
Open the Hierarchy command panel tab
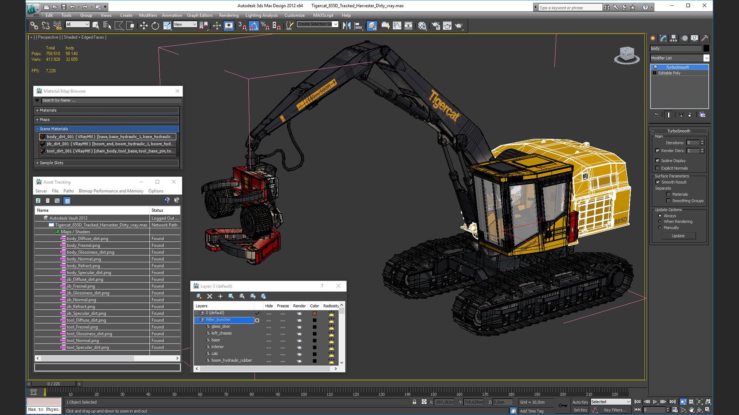pyautogui.click(x=674, y=38)
